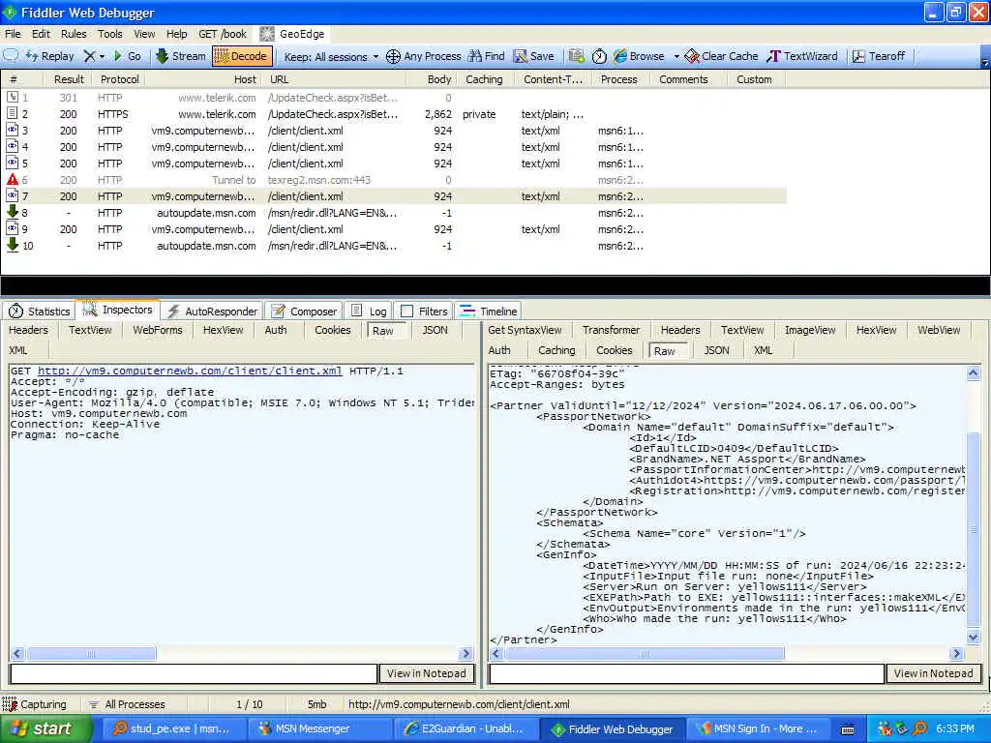Switch to the AutoResponder tab
This screenshot has height=743, width=991.
pyautogui.click(x=212, y=312)
